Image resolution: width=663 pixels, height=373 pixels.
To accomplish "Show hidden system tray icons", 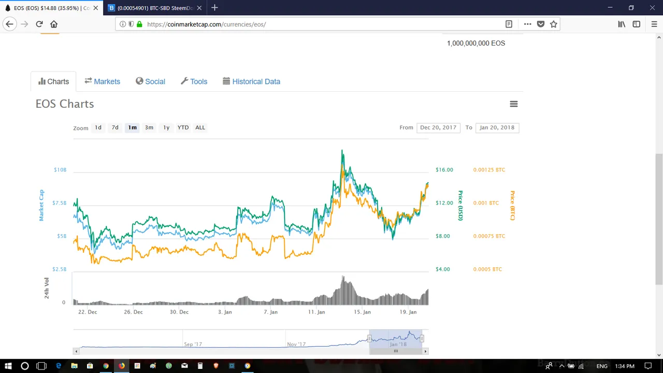I will (561, 366).
